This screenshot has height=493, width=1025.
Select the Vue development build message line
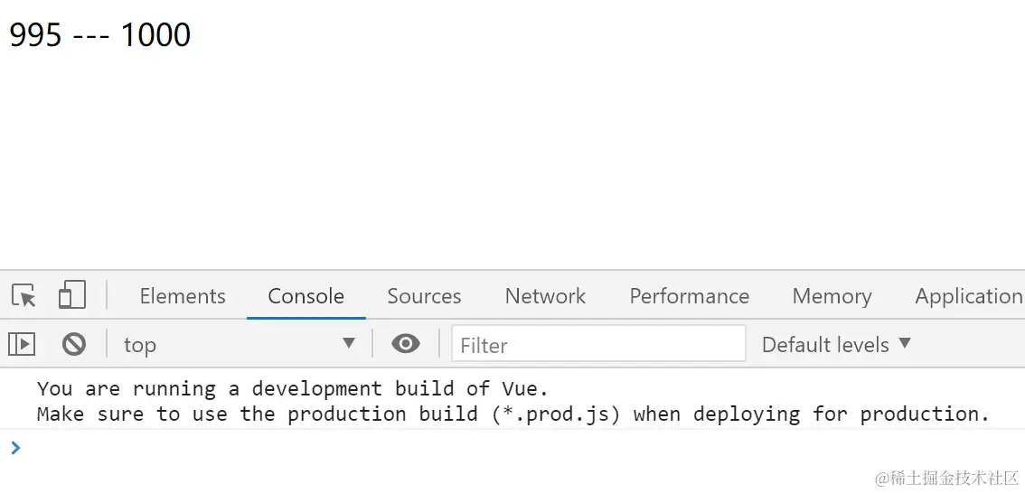(292, 389)
